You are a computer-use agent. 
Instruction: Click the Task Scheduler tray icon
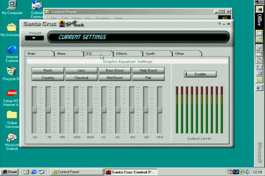point(230,172)
